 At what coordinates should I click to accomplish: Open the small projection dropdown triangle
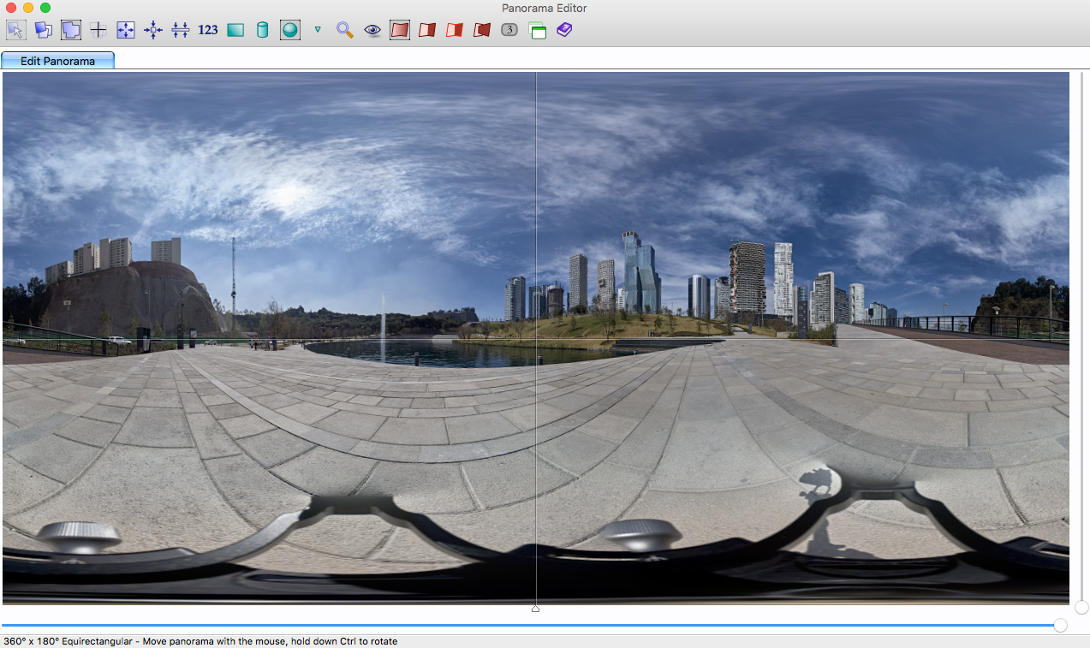(x=318, y=30)
